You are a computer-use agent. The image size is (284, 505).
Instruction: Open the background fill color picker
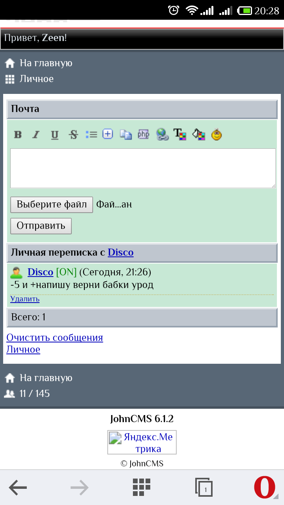[x=199, y=135]
